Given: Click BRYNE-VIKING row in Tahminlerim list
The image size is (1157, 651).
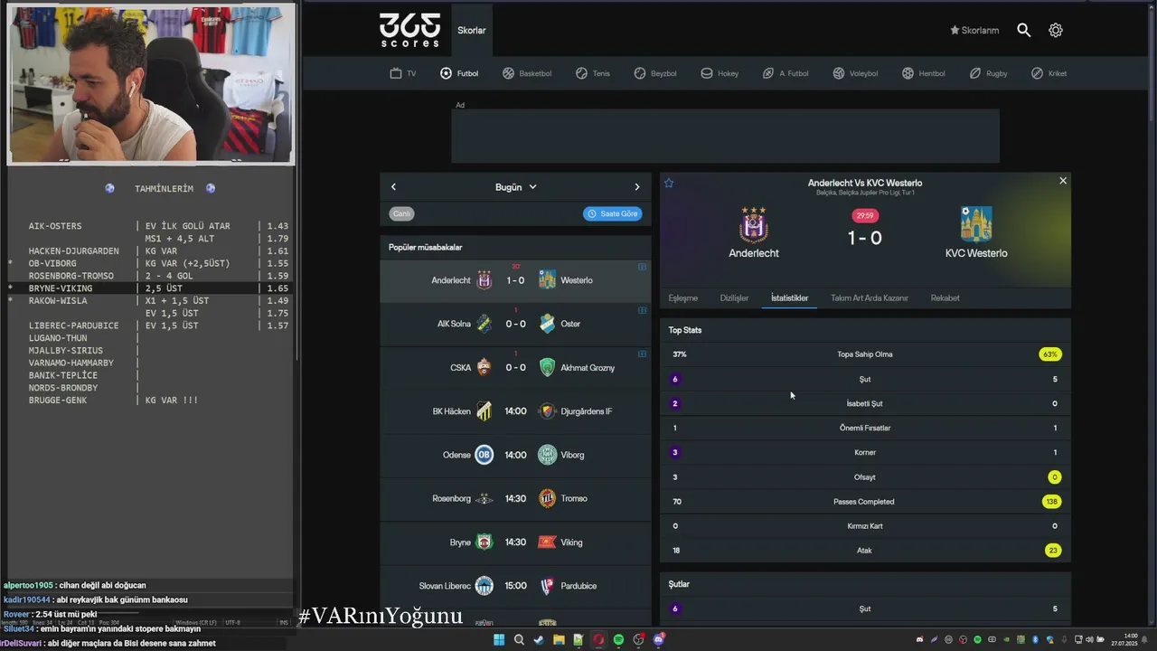Looking at the screenshot, I should click(149, 288).
